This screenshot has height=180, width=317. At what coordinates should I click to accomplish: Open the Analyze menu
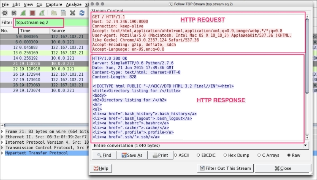(x=74, y=4)
